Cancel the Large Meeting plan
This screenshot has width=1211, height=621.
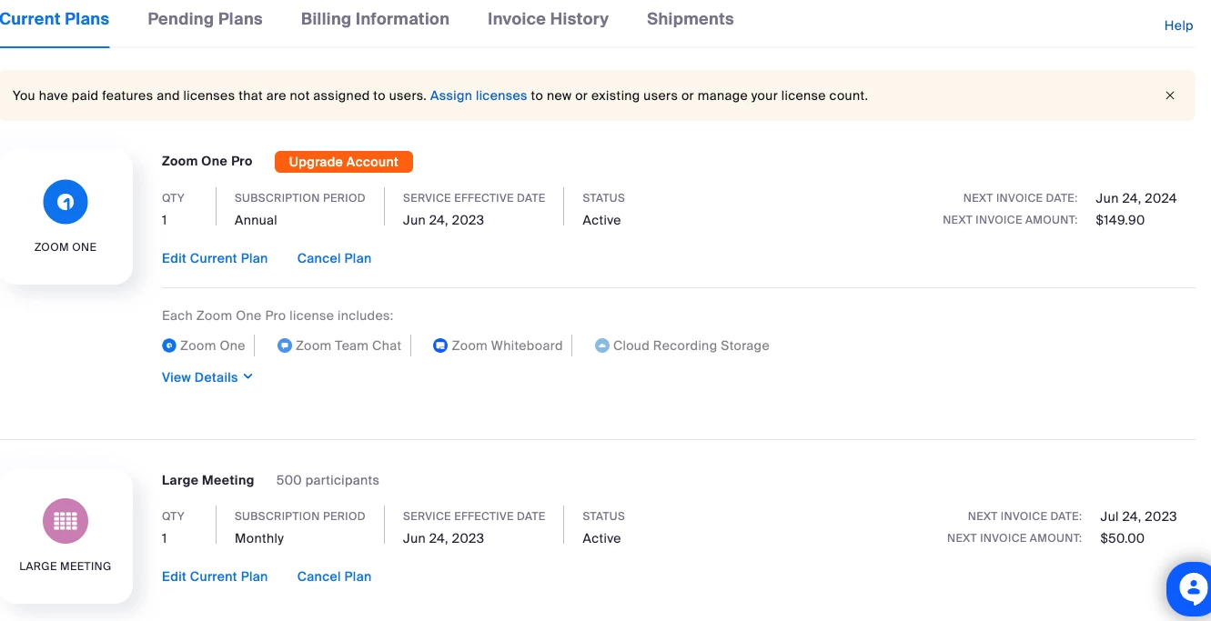pos(334,576)
